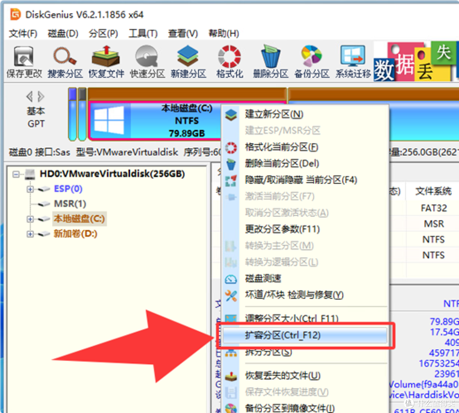Open the data recovery banner advertisement
The image size is (459, 413).
(x=416, y=62)
